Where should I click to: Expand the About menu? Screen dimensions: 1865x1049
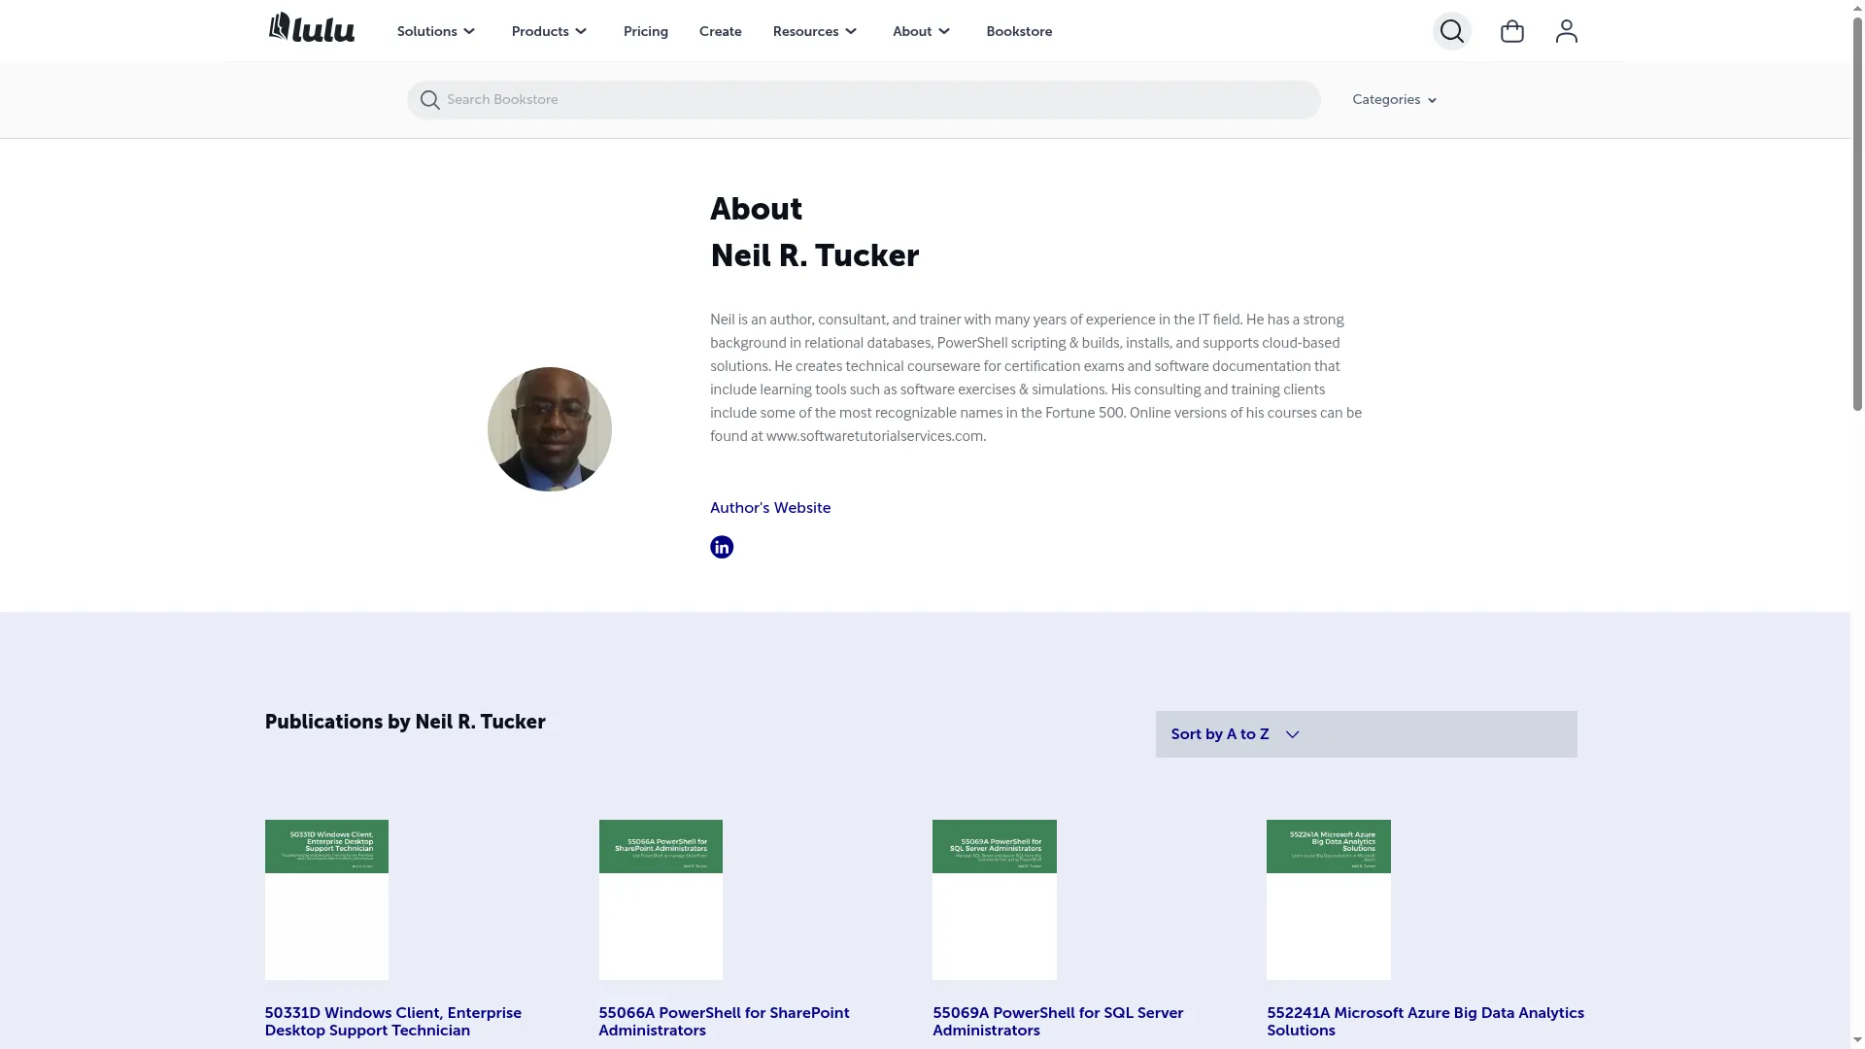921,31
